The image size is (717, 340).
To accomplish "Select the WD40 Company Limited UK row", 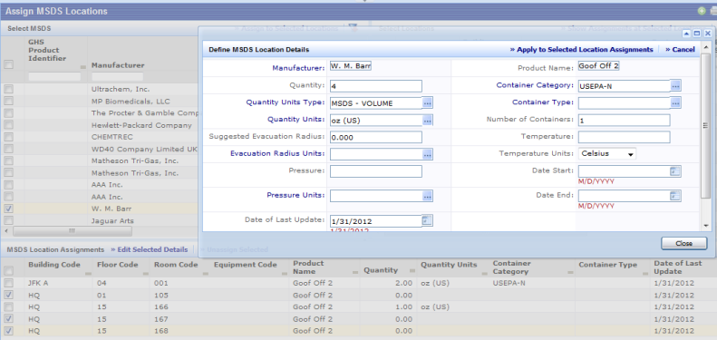I will [x=144, y=150].
